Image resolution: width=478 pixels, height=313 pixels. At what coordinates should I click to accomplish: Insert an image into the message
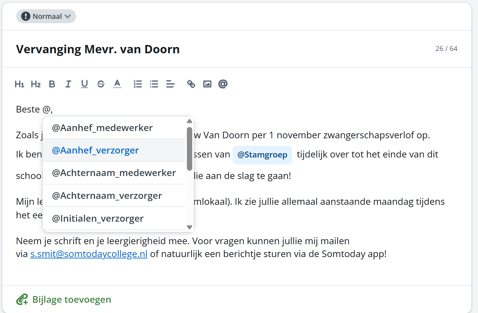click(207, 84)
